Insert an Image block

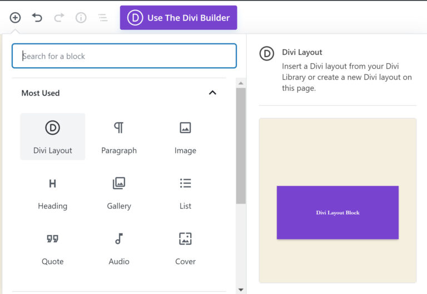[x=185, y=137]
